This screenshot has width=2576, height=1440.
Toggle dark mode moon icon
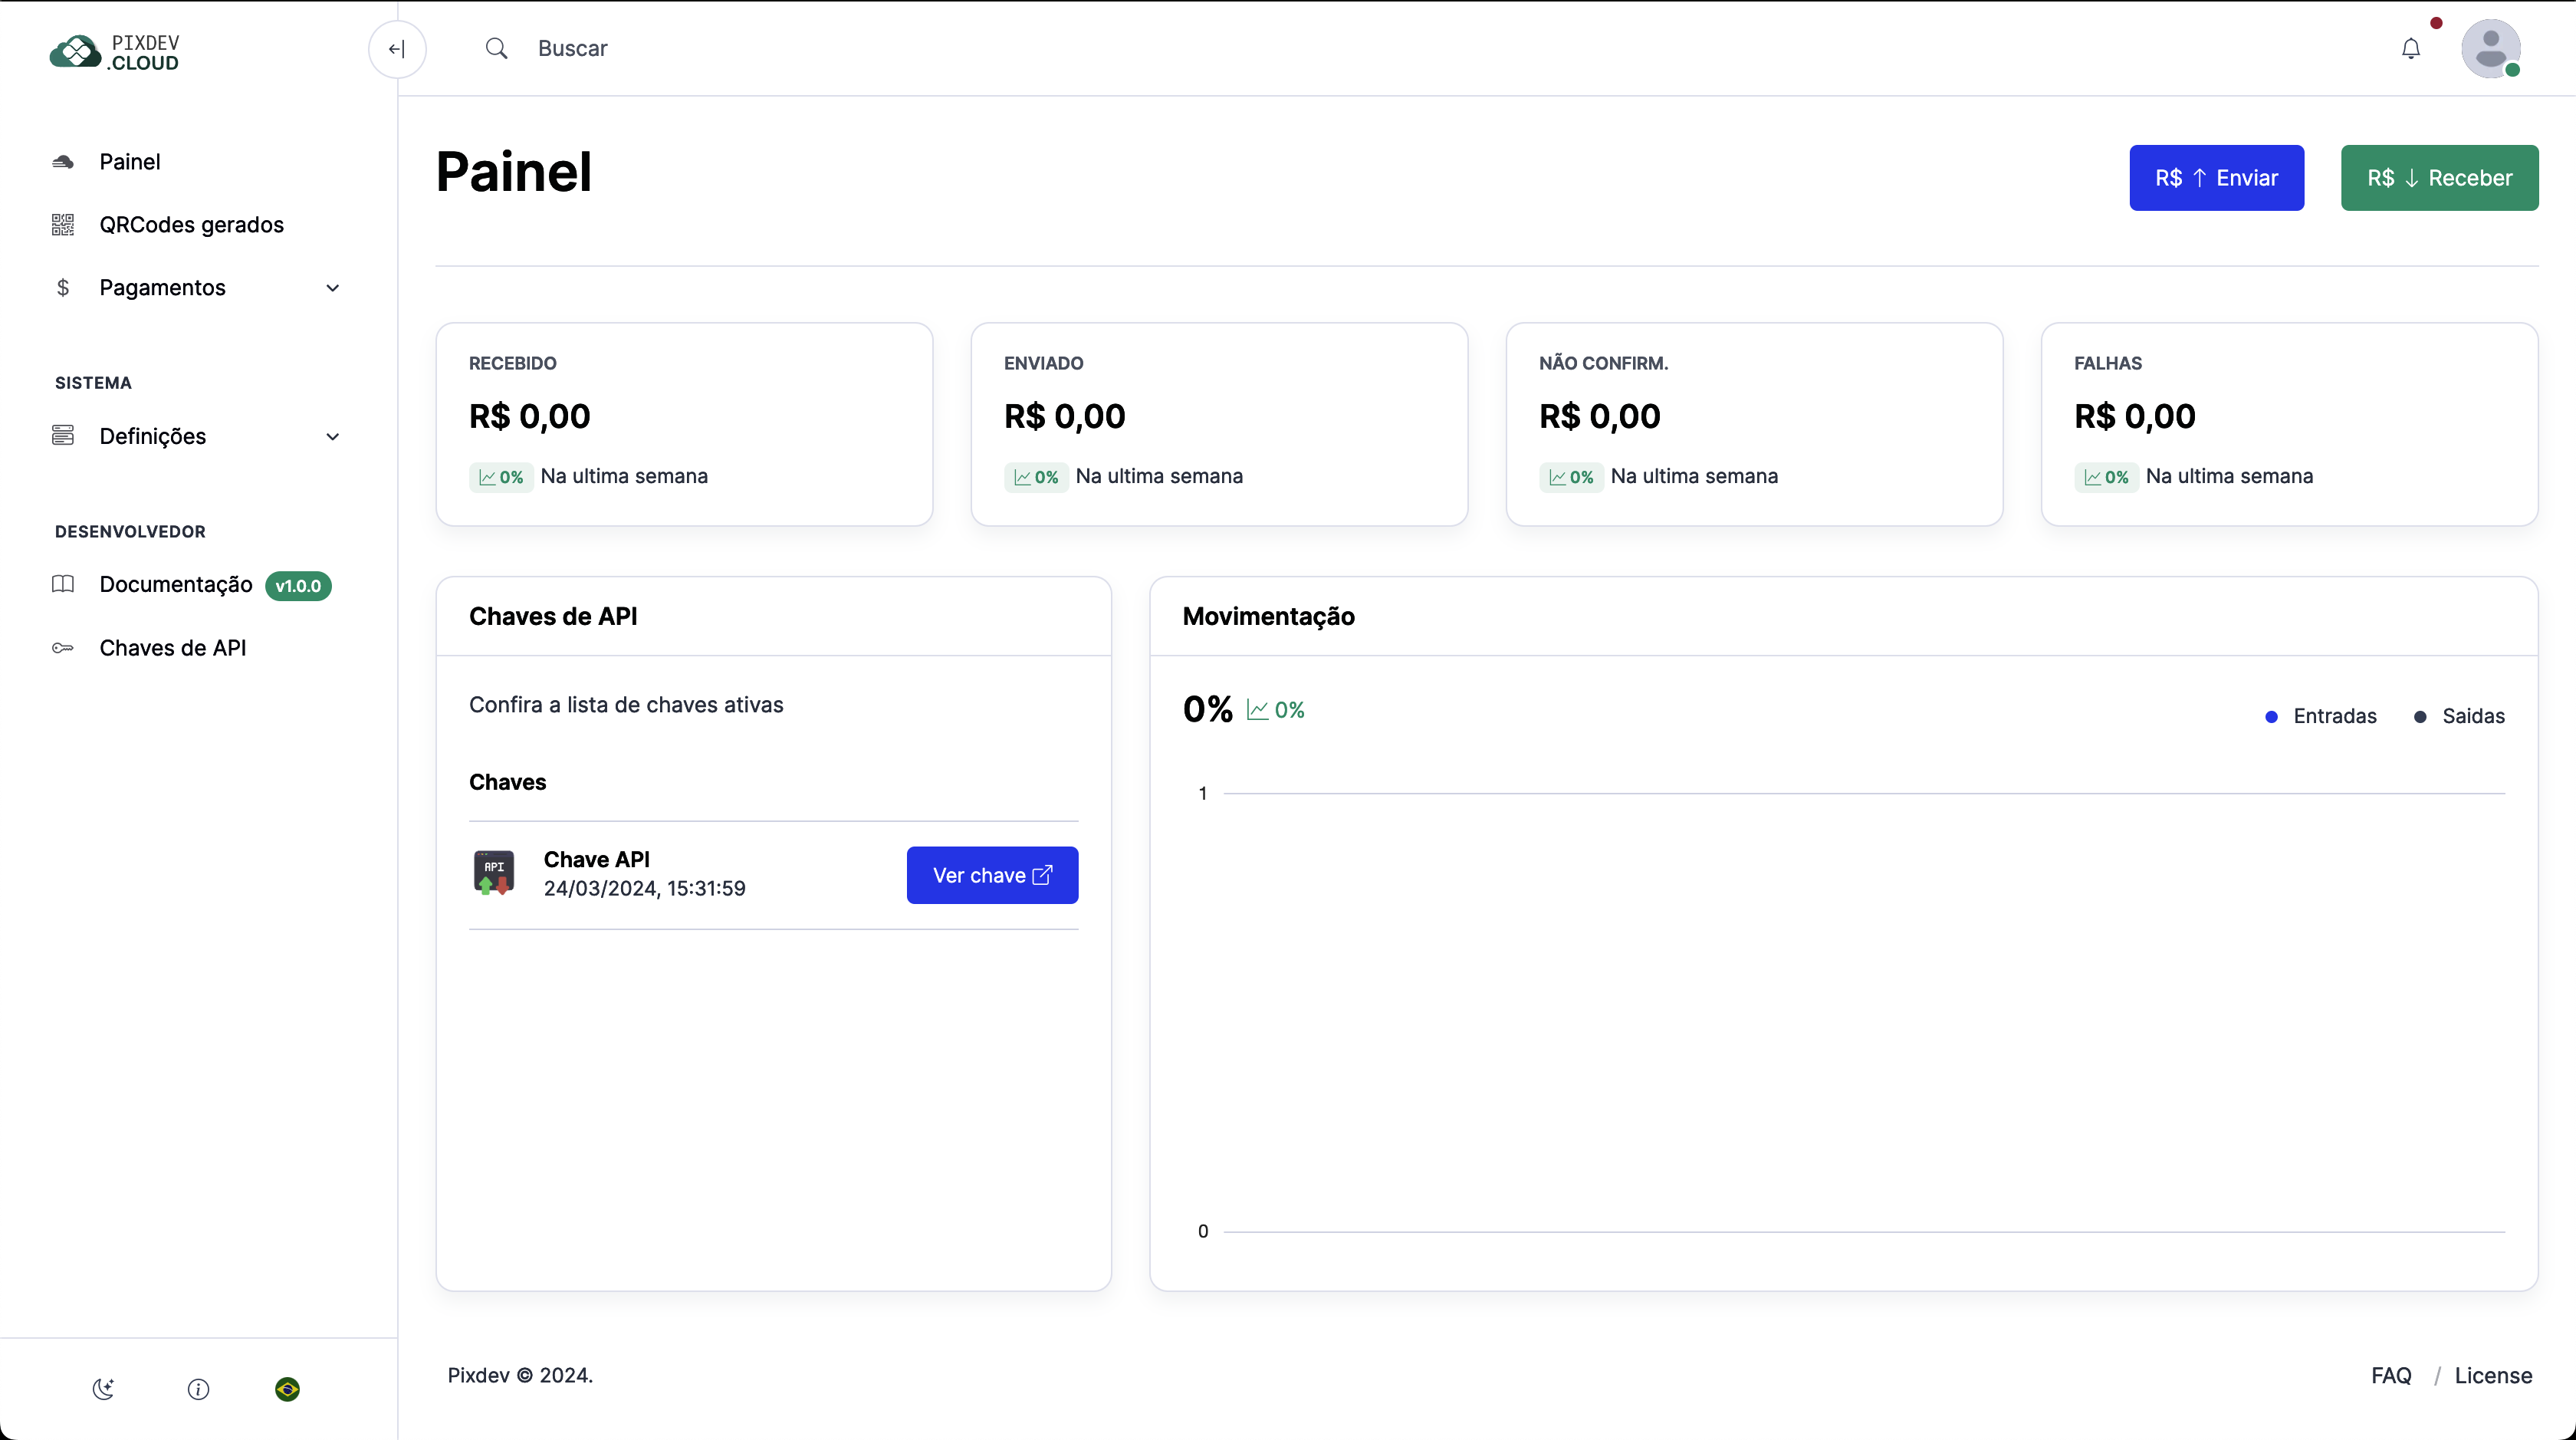coord(104,1389)
